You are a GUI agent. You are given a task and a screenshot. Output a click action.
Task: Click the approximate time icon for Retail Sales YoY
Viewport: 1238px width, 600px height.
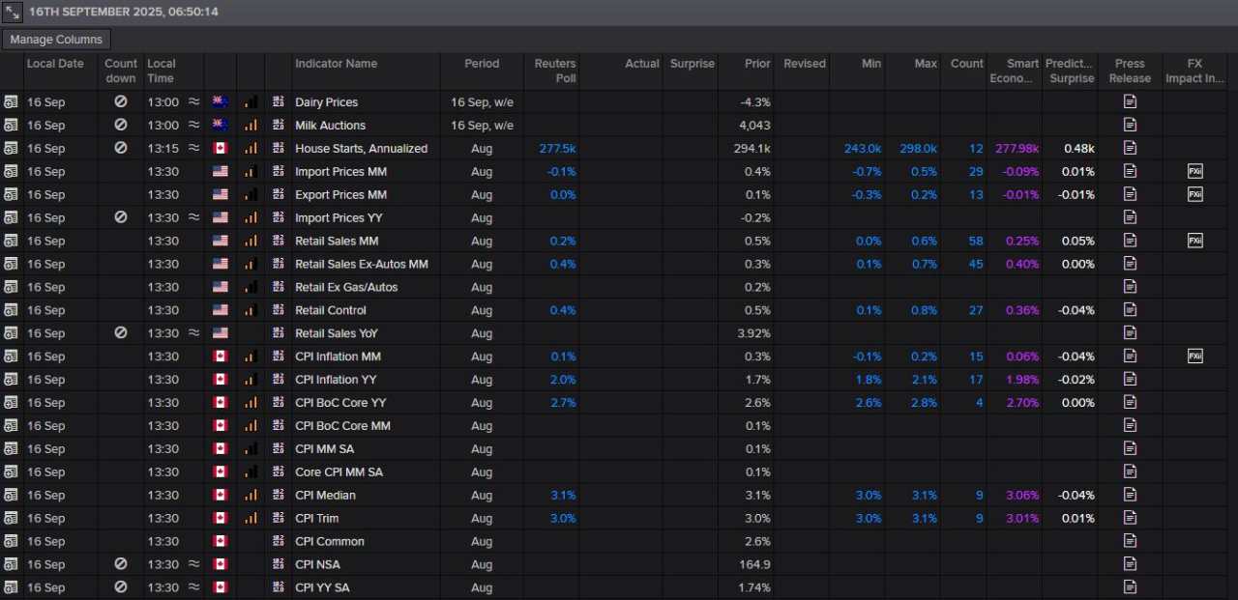point(193,333)
